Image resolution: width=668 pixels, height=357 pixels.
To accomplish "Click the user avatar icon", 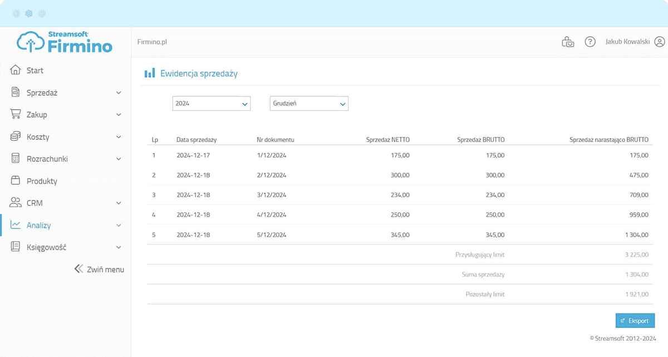I will [660, 42].
